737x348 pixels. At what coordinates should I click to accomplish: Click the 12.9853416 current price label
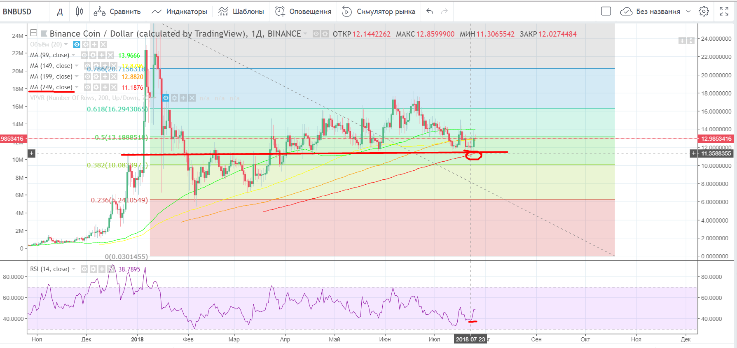pos(716,139)
